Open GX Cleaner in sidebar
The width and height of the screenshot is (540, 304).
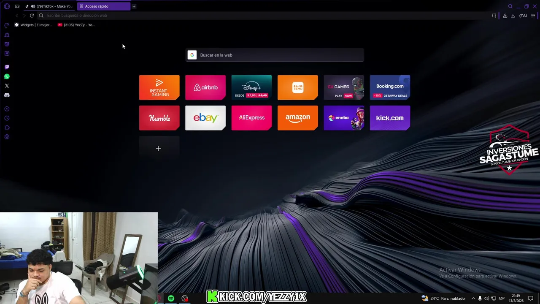click(7, 35)
